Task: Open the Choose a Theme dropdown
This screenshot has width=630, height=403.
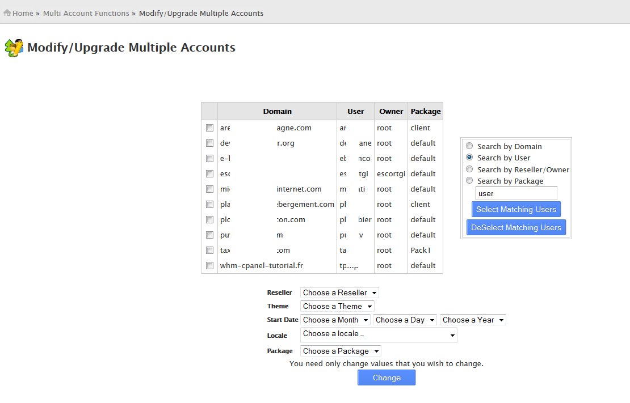Action: (337, 306)
